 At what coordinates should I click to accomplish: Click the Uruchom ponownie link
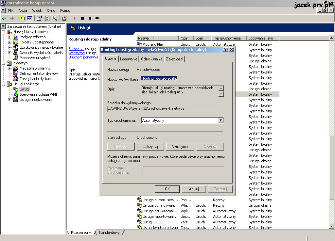pos(83,57)
